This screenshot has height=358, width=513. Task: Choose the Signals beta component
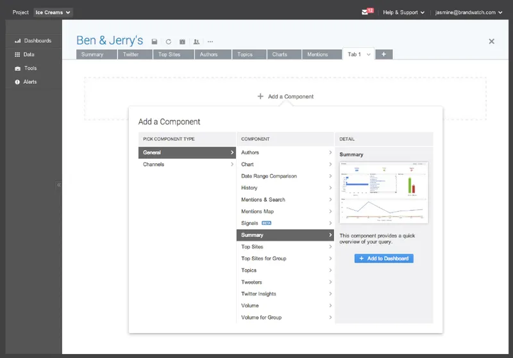pyautogui.click(x=285, y=223)
